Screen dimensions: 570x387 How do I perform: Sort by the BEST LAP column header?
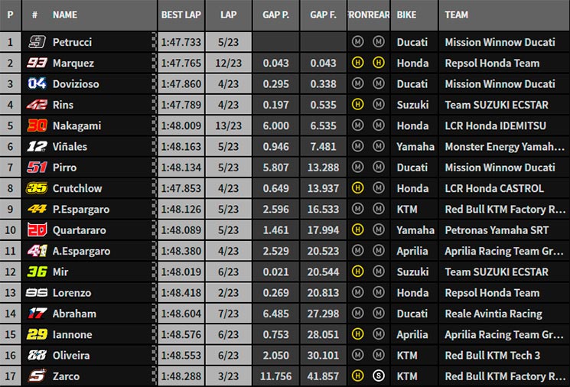pos(181,15)
